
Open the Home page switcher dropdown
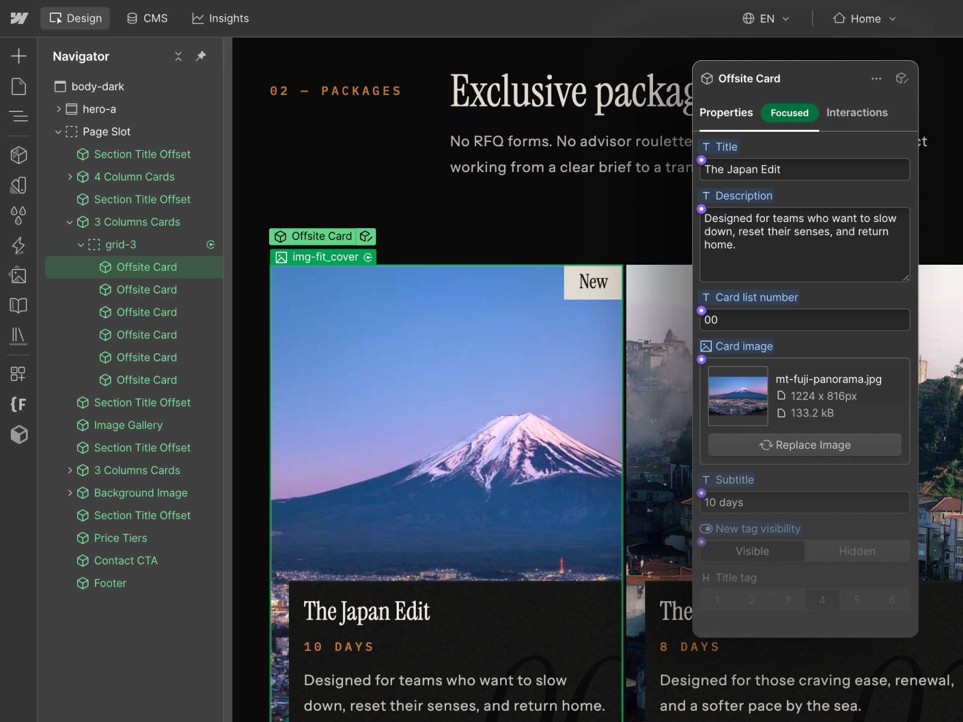click(865, 19)
